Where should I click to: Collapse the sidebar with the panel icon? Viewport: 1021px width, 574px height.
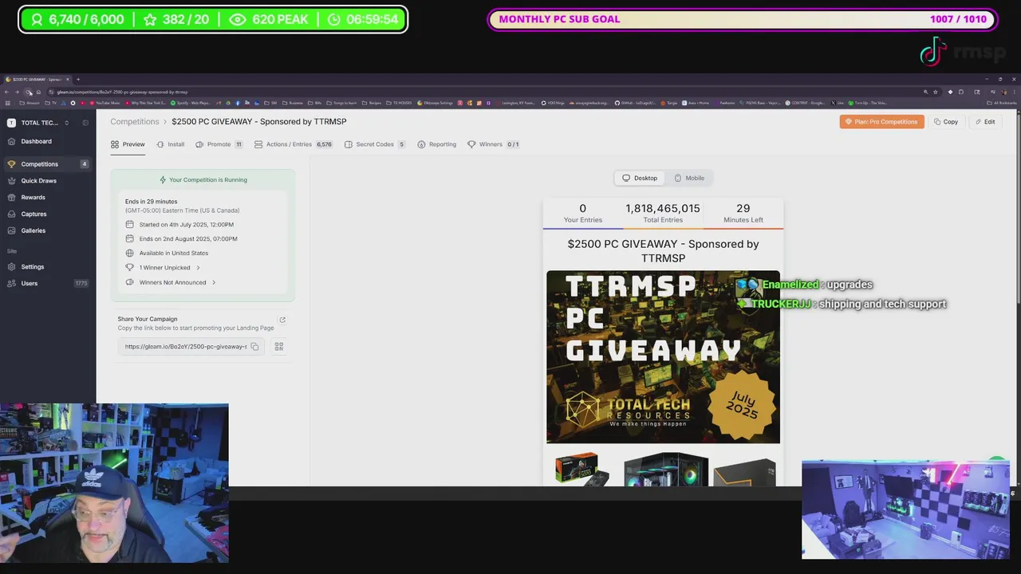(86, 123)
